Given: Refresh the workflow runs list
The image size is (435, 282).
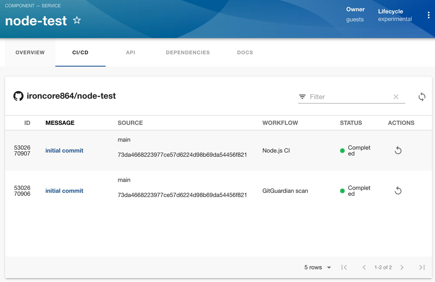Looking at the screenshot, I should (422, 97).
